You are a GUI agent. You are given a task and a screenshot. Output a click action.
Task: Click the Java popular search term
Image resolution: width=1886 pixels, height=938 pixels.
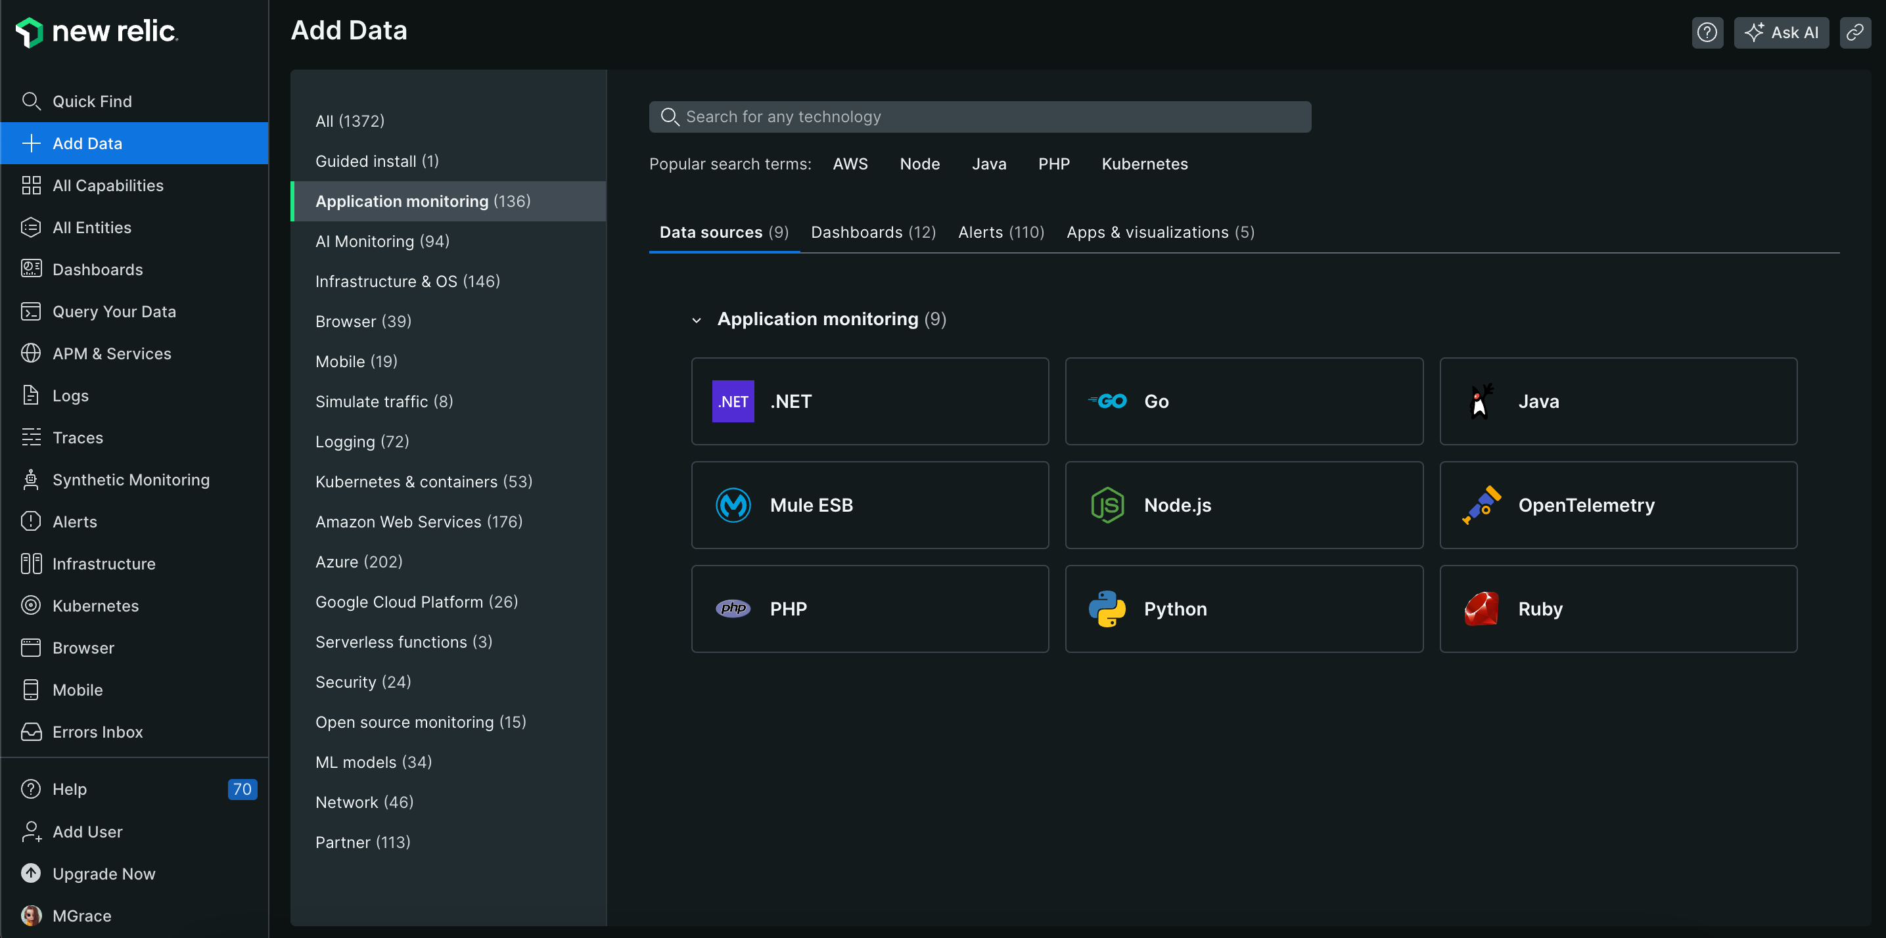[988, 164]
